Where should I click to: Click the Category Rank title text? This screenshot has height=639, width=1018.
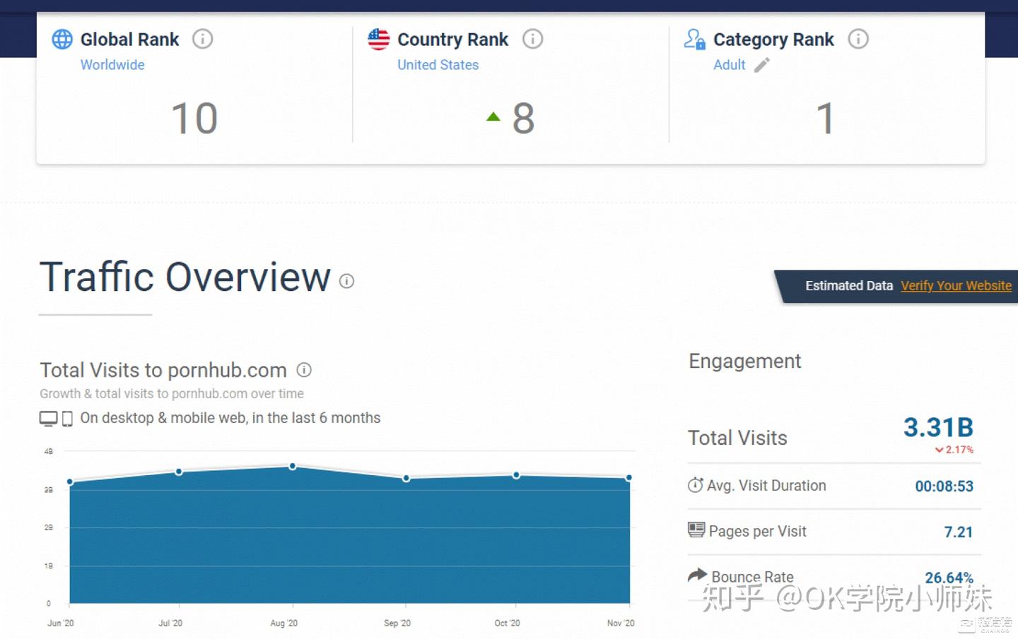773,40
